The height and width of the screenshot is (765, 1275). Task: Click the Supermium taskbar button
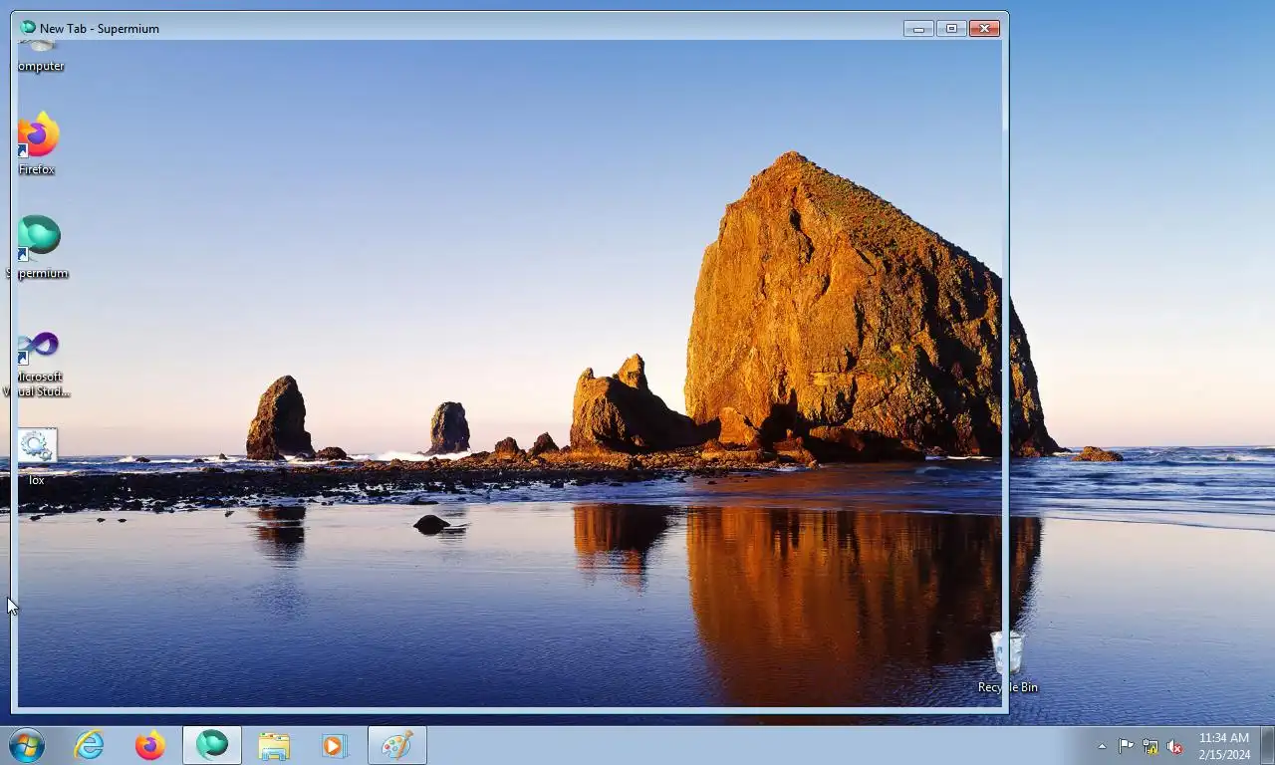click(212, 745)
